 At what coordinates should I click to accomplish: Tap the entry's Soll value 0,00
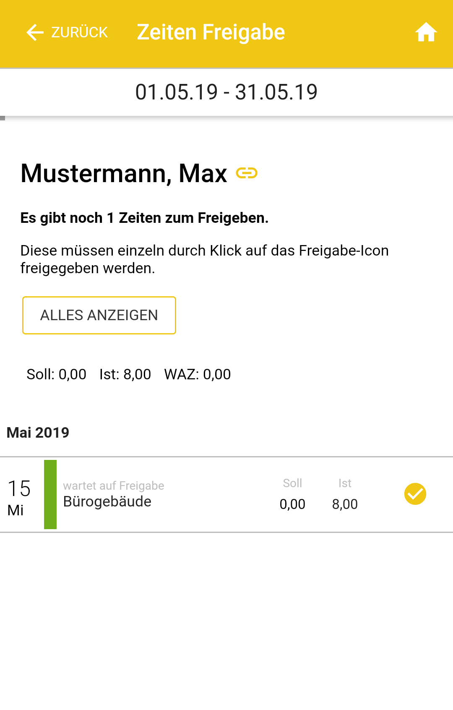[x=292, y=504]
